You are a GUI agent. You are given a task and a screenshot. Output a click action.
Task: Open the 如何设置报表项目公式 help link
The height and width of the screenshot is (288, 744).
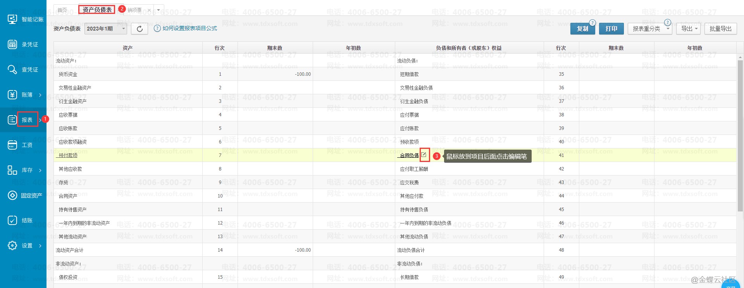(x=189, y=28)
